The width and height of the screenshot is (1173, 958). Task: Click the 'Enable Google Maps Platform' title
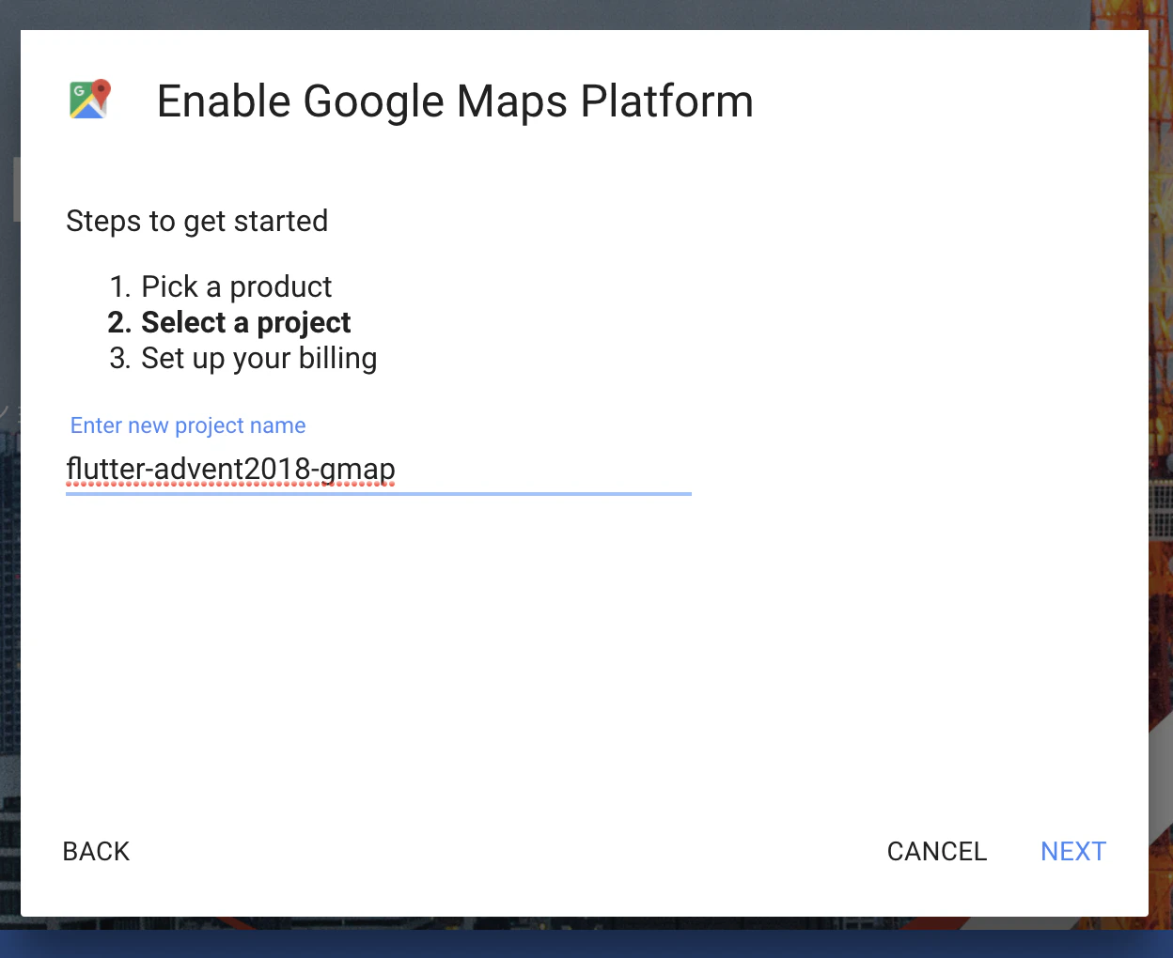pos(455,101)
